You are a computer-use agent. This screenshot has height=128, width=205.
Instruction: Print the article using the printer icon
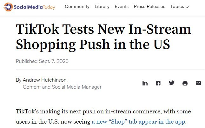pos(185,83)
